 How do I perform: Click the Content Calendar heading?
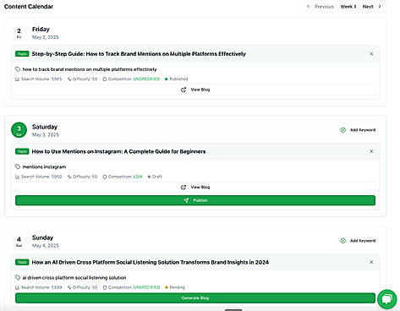[x=29, y=7]
